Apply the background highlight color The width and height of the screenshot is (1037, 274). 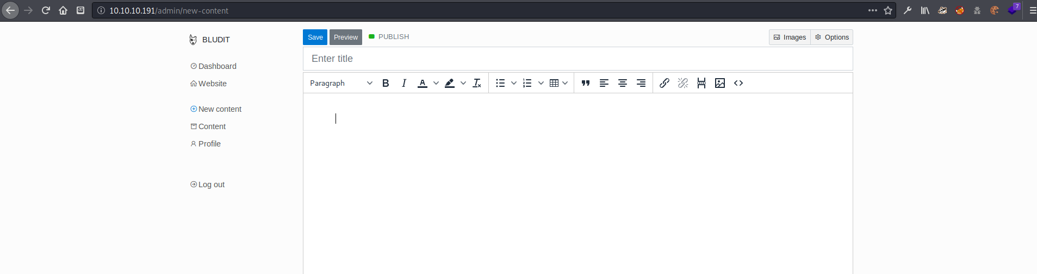coord(450,83)
